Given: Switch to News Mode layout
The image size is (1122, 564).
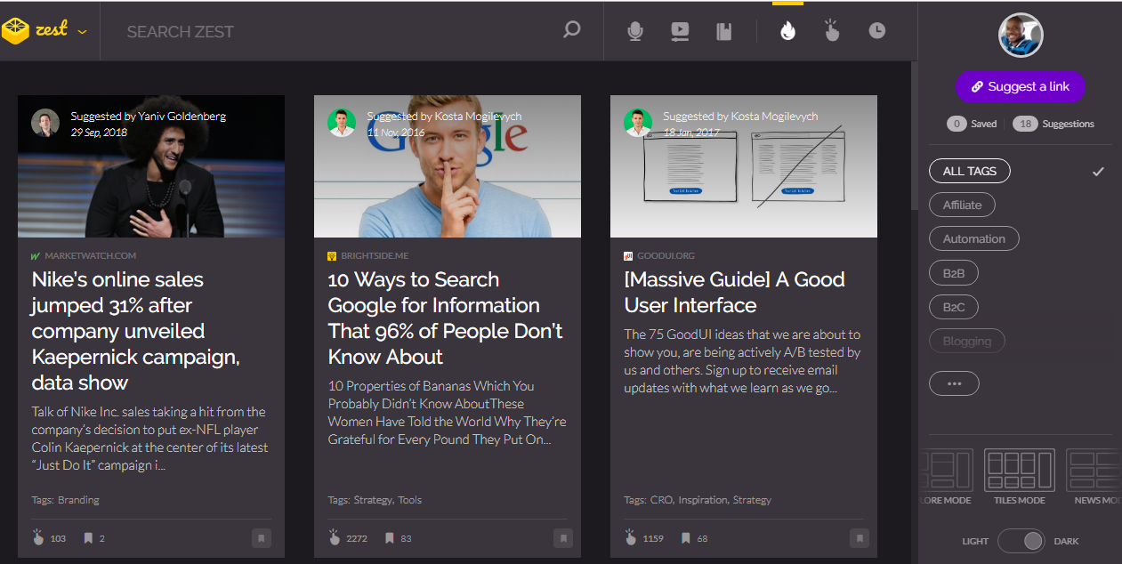Looking at the screenshot, I should click(1094, 478).
